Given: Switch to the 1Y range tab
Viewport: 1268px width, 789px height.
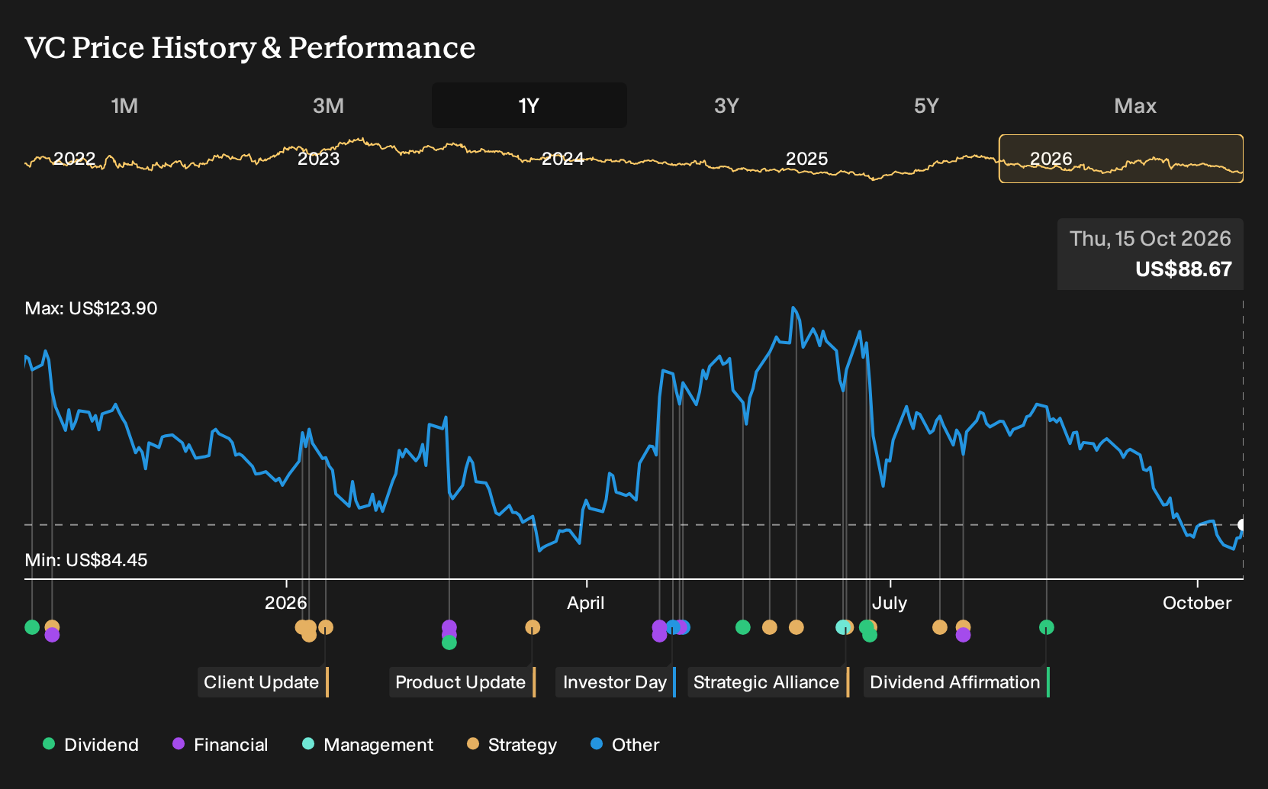Looking at the screenshot, I should 529,105.
